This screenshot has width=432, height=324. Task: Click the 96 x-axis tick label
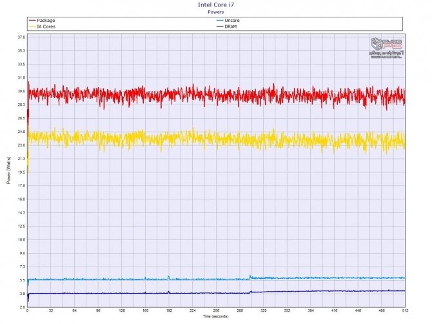99,310
